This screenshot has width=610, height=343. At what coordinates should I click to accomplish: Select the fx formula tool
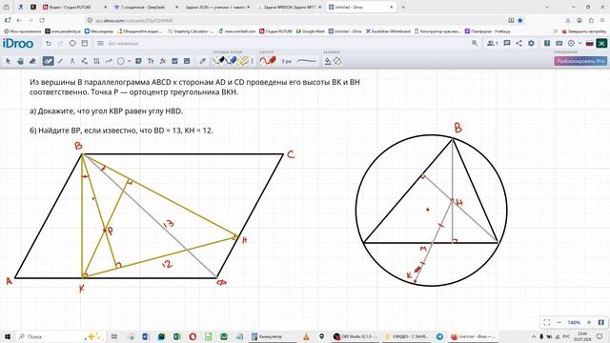coord(163,61)
